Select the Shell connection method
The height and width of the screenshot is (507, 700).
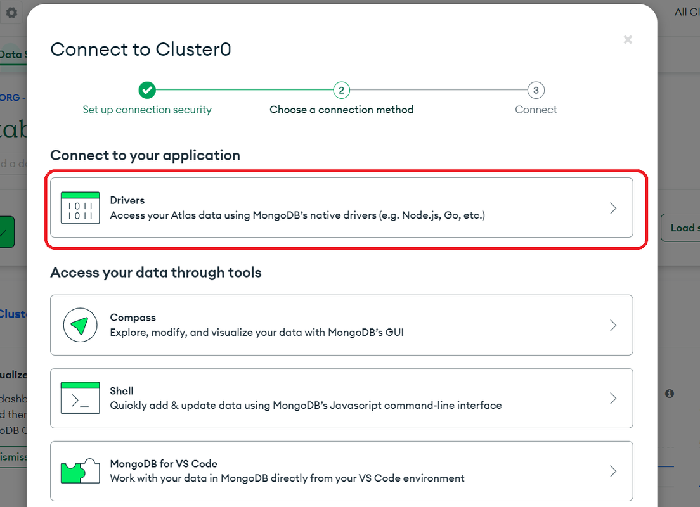[x=342, y=398]
